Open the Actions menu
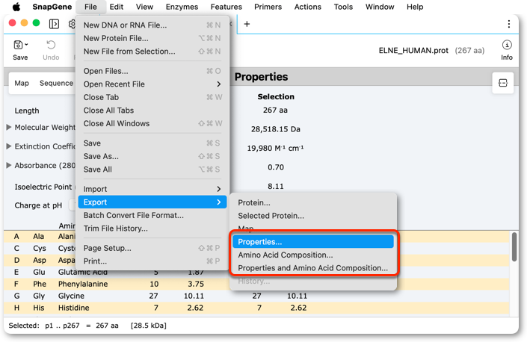Viewport: 527px width, 342px height. click(x=307, y=7)
